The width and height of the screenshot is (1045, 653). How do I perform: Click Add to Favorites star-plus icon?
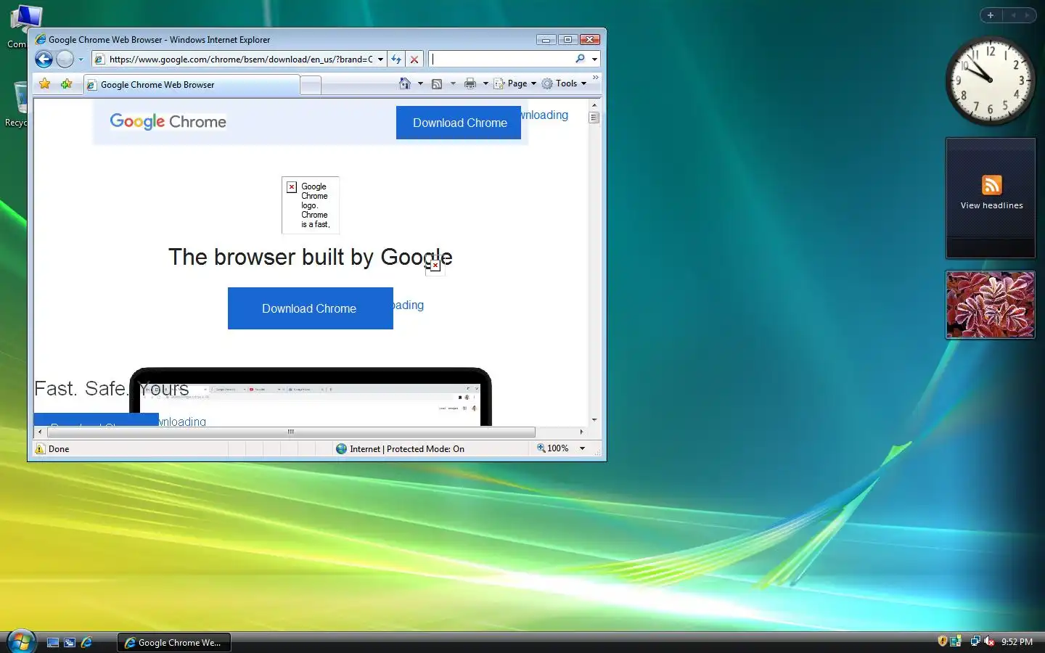67,84
